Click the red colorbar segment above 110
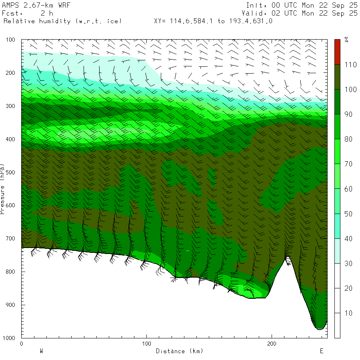Image resolution: width=360 pixels, height=360 pixels. [337, 52]
